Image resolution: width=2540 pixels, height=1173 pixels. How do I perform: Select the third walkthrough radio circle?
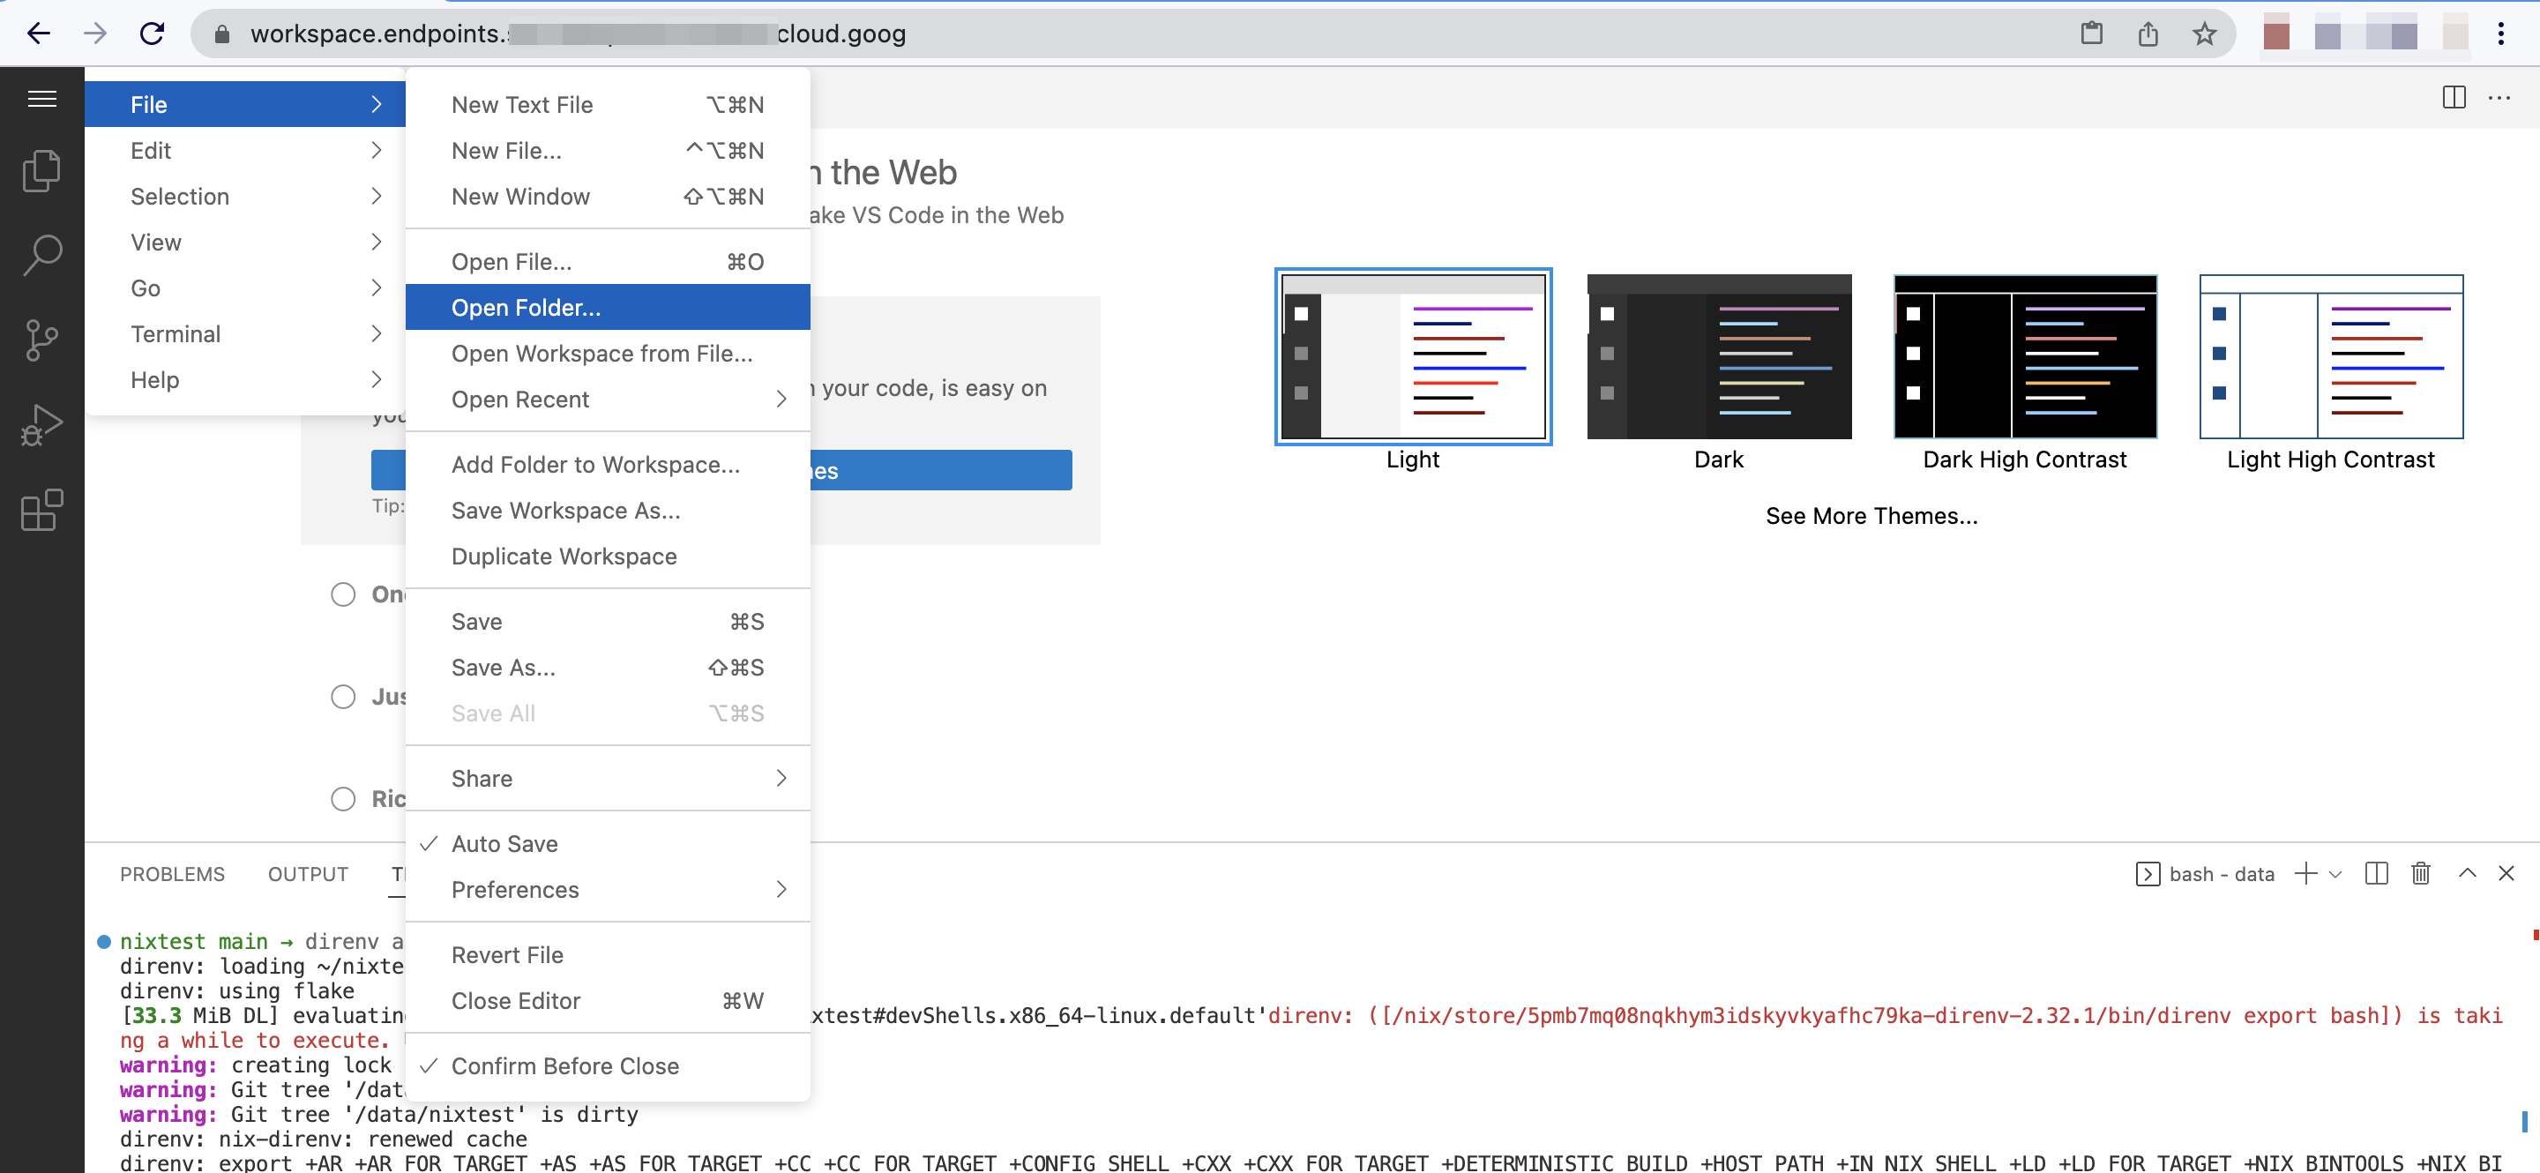click(x=343, y=798)
